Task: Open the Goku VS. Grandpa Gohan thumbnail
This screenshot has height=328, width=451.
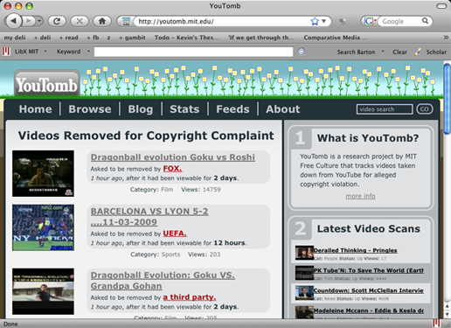Action: pos(43,291)
